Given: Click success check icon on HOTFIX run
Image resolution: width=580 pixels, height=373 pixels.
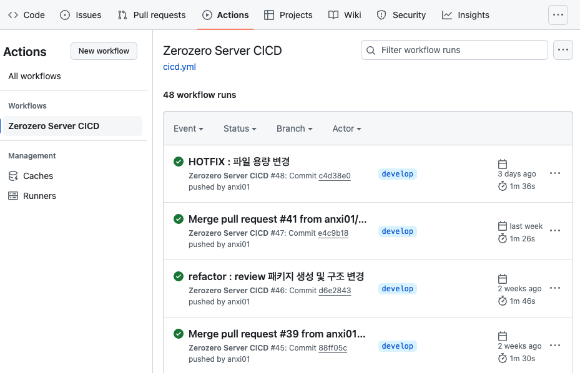Looking at the screenshot, I should [179, 162].
